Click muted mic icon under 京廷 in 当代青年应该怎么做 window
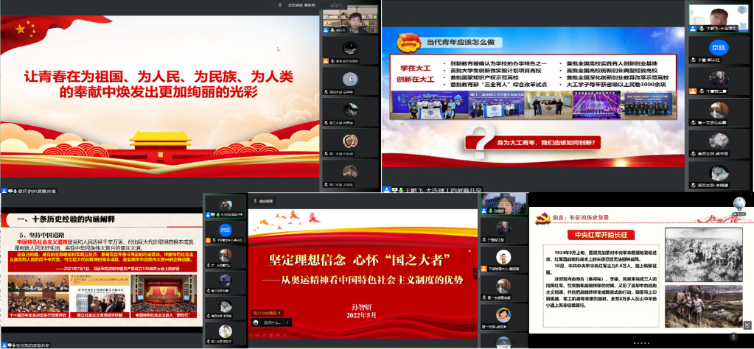This screenshot has width=754, height=349. 692,60
